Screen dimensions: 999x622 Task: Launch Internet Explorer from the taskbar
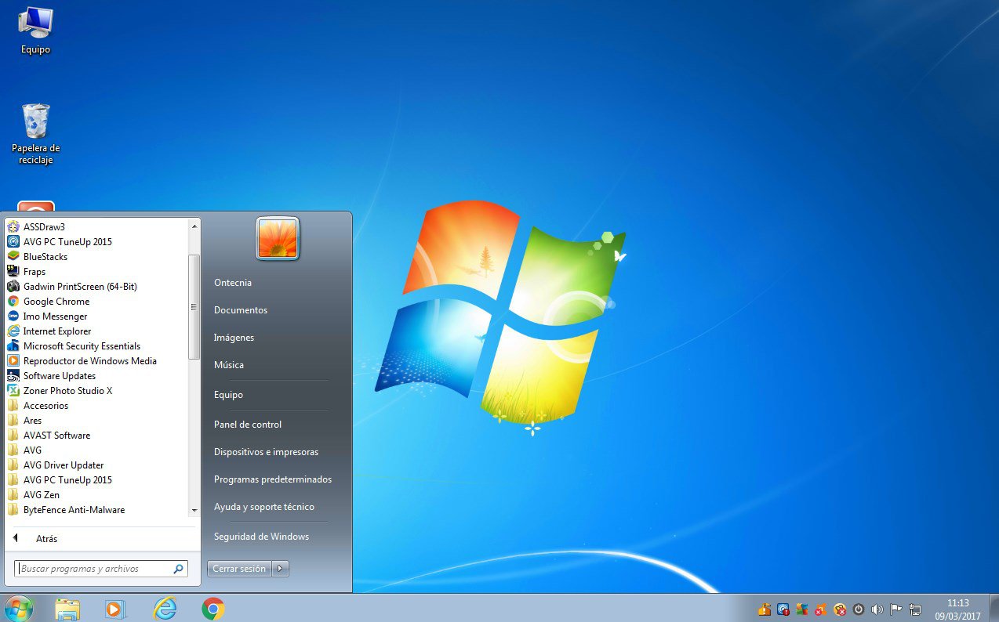165,608
